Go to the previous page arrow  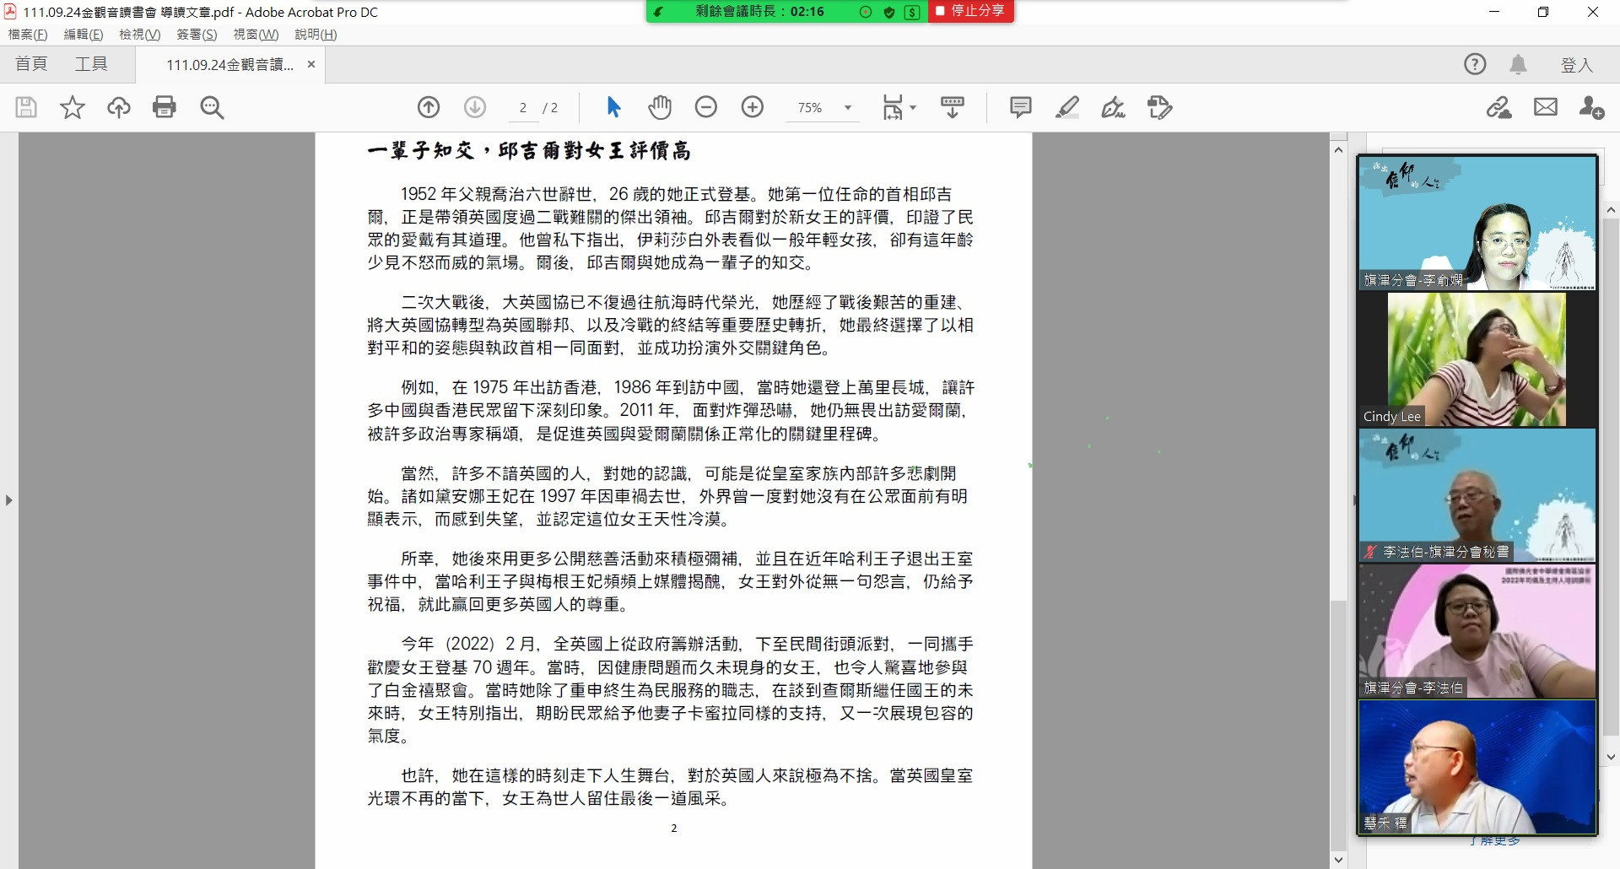pyautogui.click(x=429, y=107)
